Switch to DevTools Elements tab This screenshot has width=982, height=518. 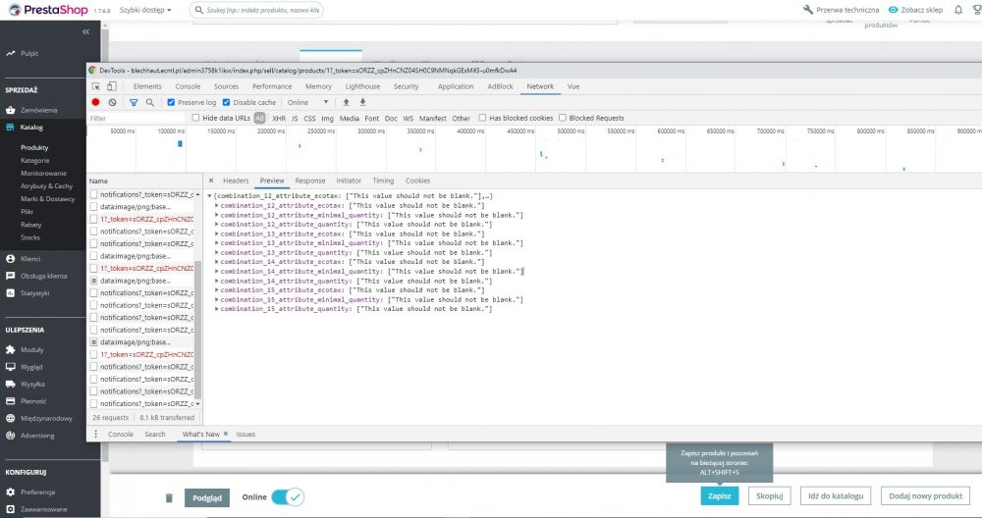point(147,86)
